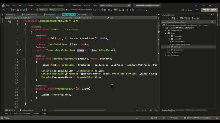Close the Solution Explorer panel

[214, 15]
